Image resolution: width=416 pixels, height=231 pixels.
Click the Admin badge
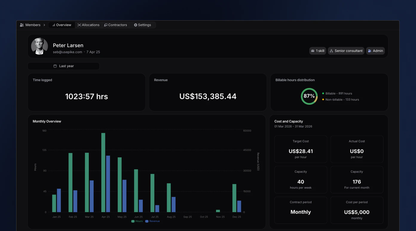pyautogui.click(x=375, y=51)
